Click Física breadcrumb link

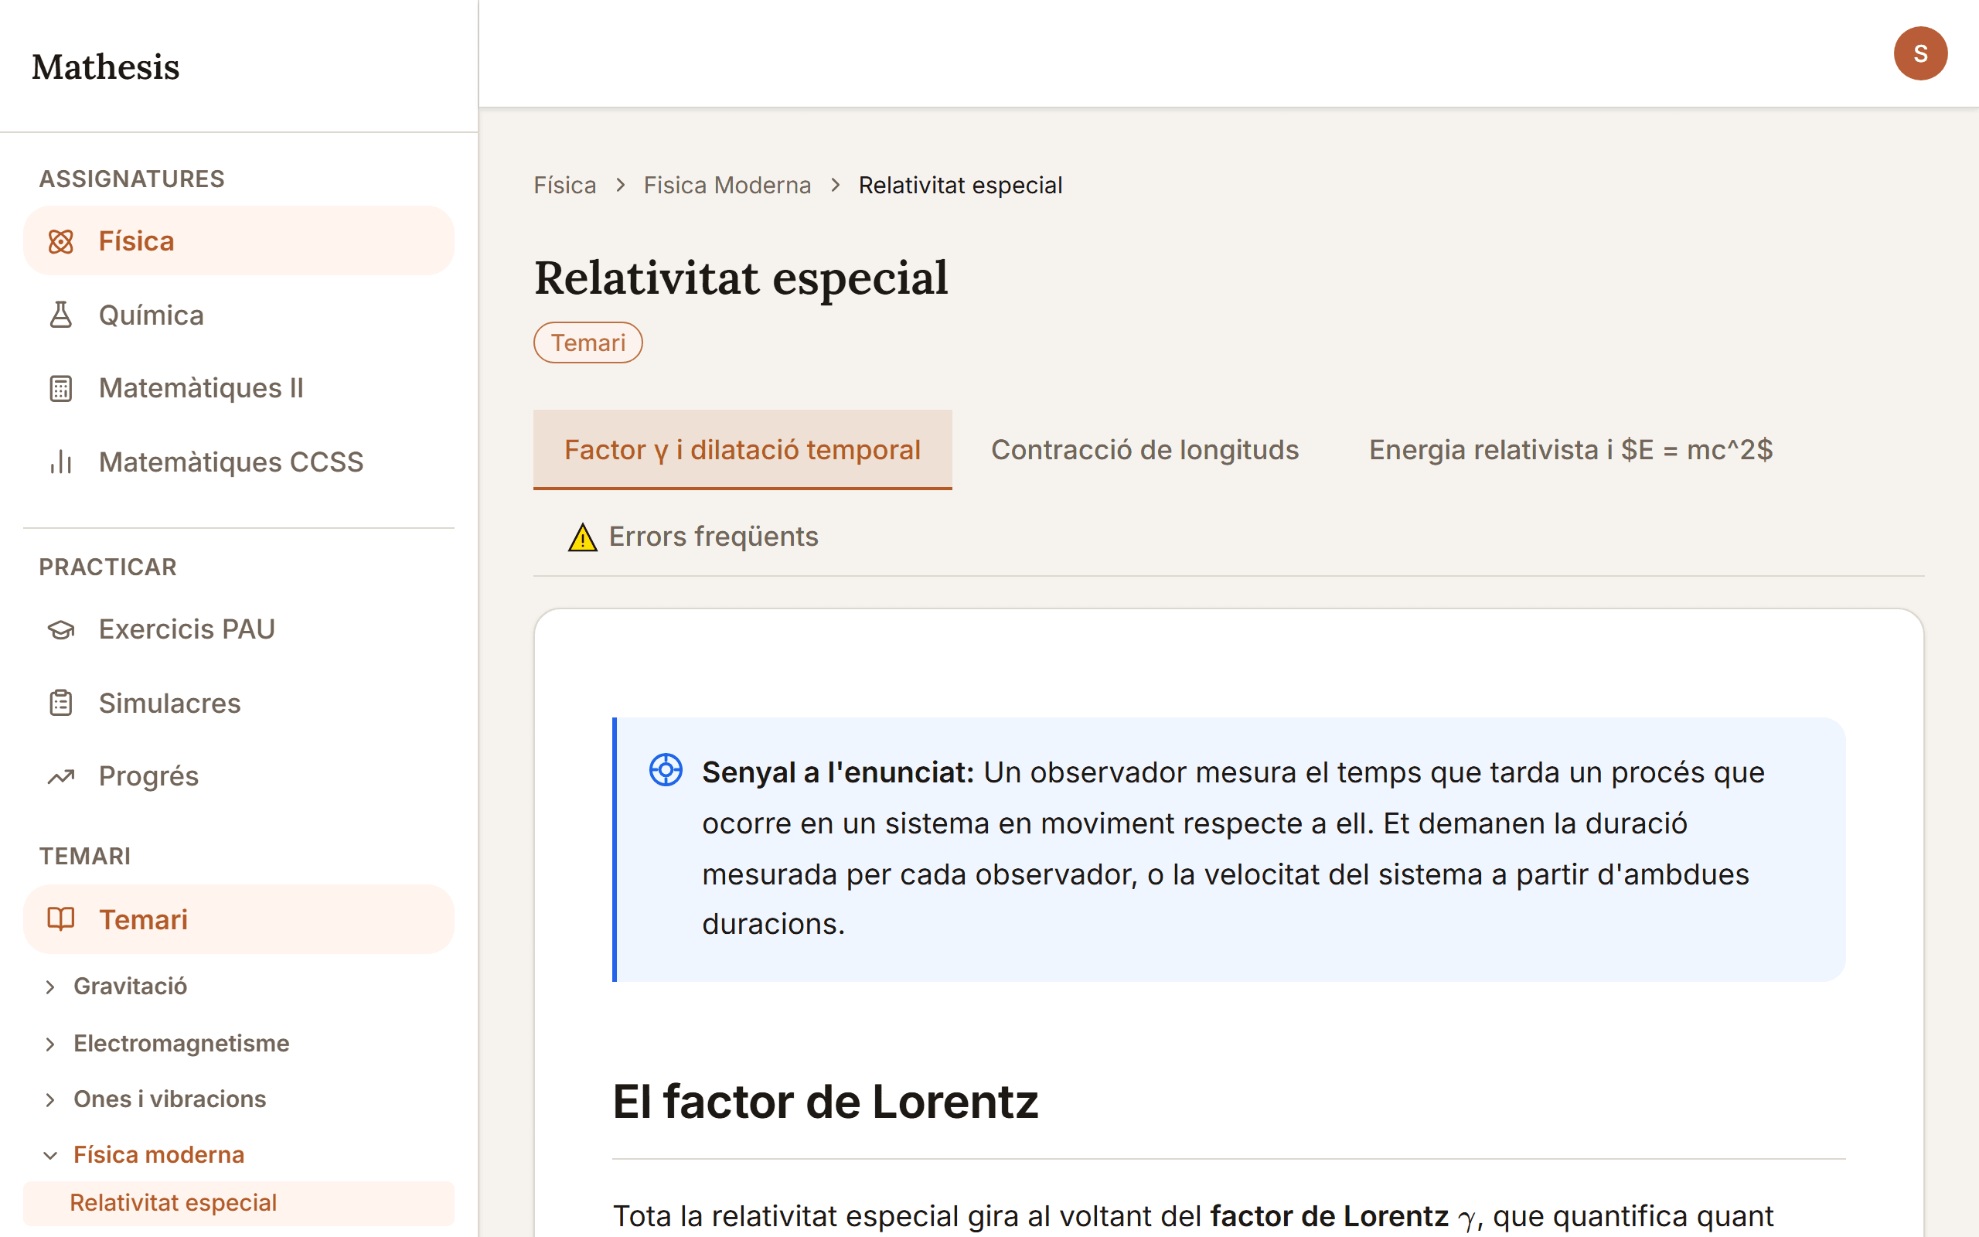(565, 185)
